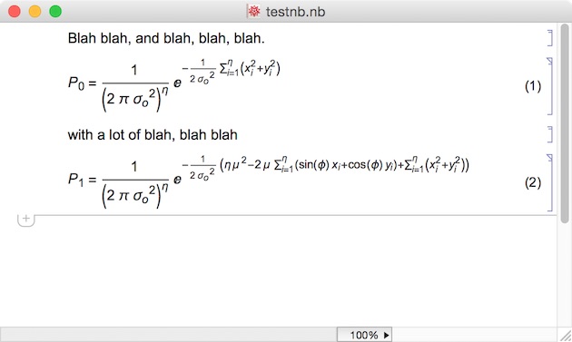Select the cell bracket of equation (1)
This screenshot has width=572, height=342.
(x=550, y=86)
